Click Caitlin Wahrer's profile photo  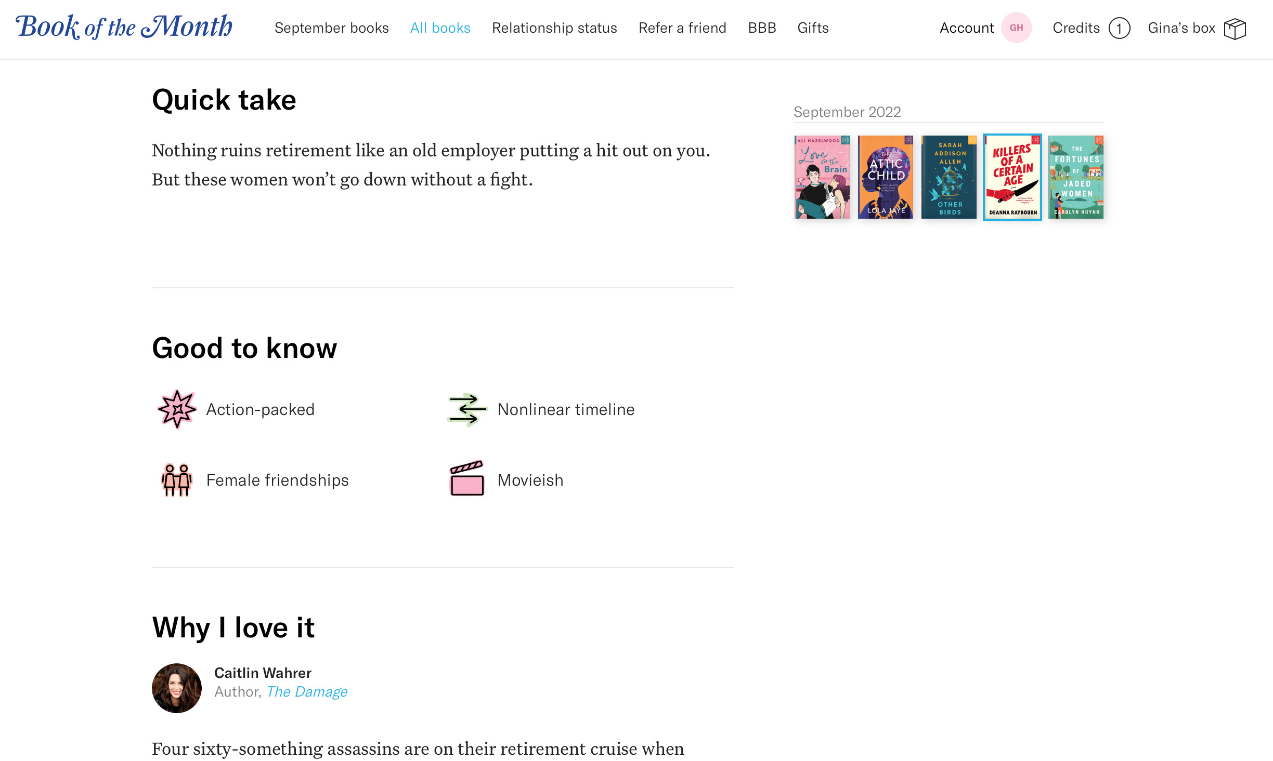click(177, 688)
